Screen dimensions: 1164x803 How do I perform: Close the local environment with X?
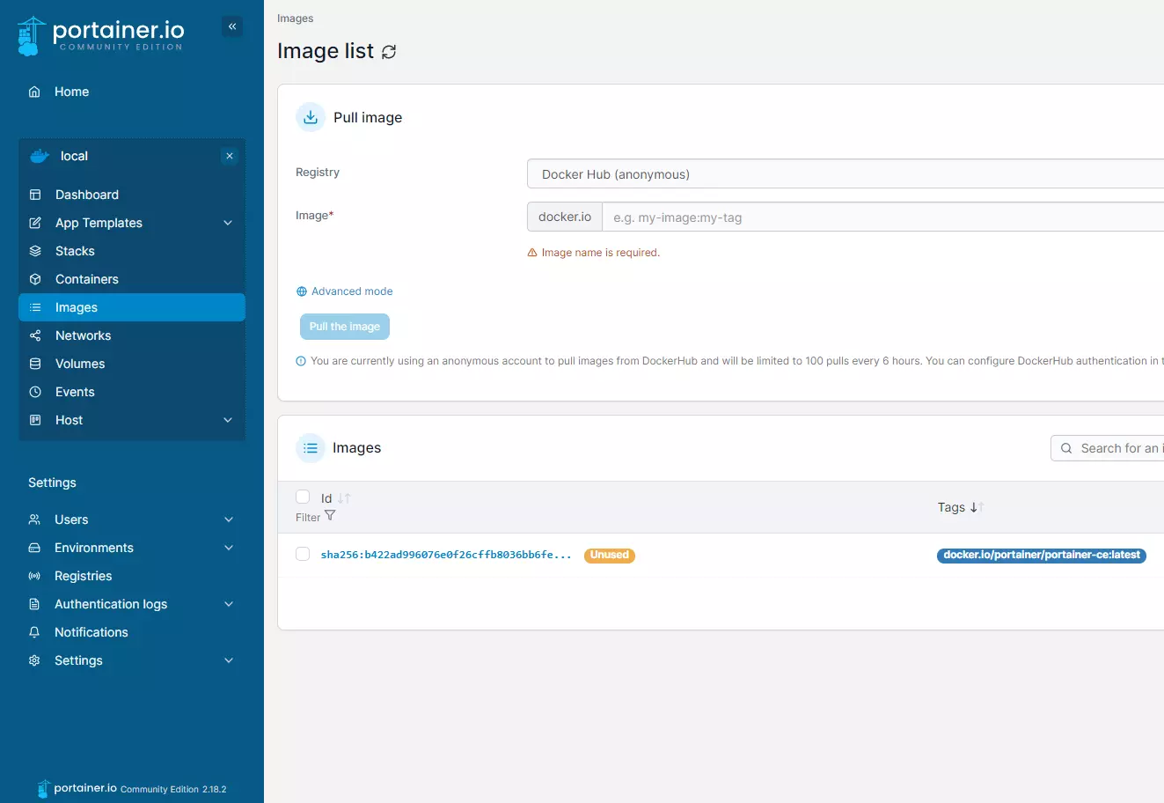coord(230,156)
